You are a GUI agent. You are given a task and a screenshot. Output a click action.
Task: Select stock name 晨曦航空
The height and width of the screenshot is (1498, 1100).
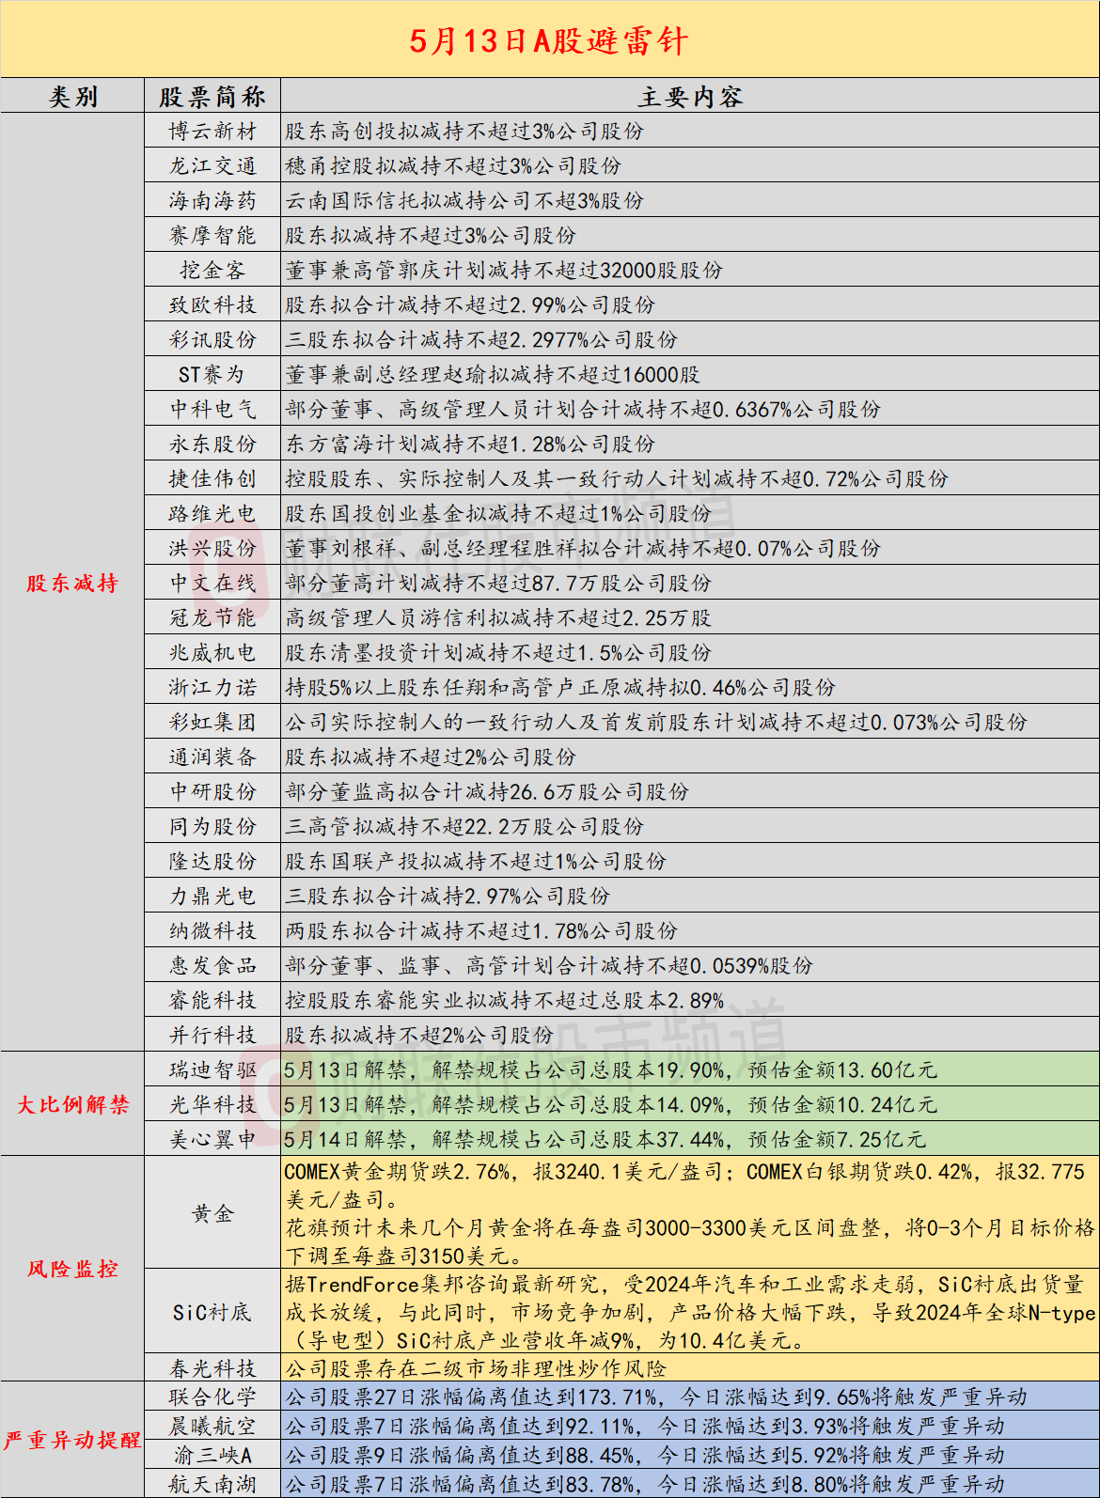click(x=212, y=1426)
